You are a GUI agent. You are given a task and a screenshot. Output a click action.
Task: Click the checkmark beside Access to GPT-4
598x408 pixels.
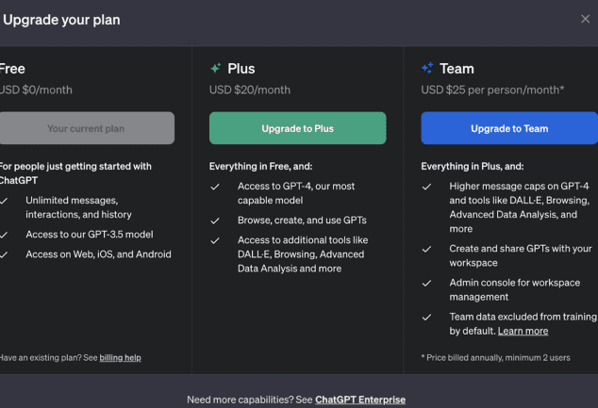click(216, 187)
